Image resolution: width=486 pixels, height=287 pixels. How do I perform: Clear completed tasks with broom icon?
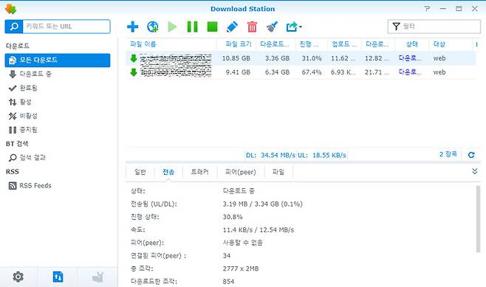(272, 27)
